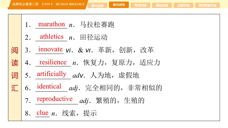This screenshot has height=128, width=228.
Task: Switch to the 考点归纳 tab
Action: (x=140, y=5)
